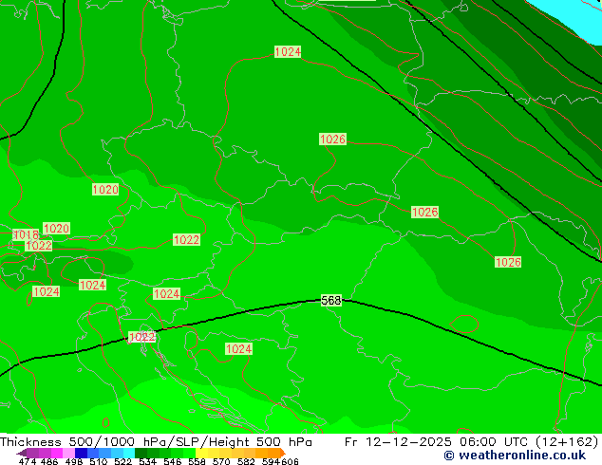Select the 1018 pressure label
Image resolution: width=602 pixels, height=465 pixels.
[x=26, y=234]
